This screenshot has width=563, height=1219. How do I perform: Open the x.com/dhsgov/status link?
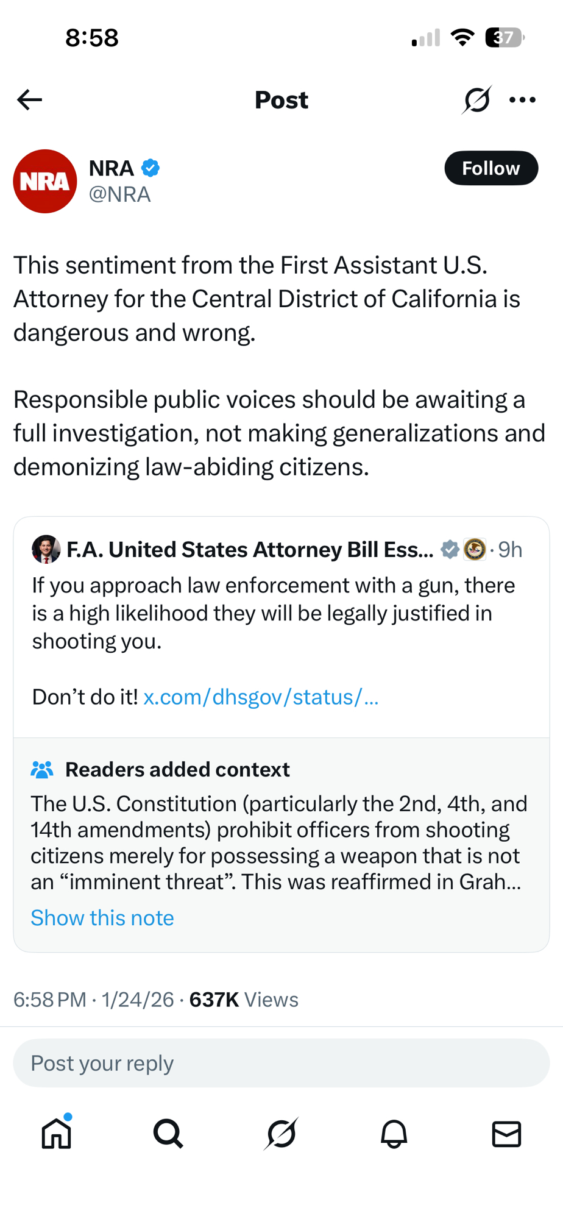(261, 697)
